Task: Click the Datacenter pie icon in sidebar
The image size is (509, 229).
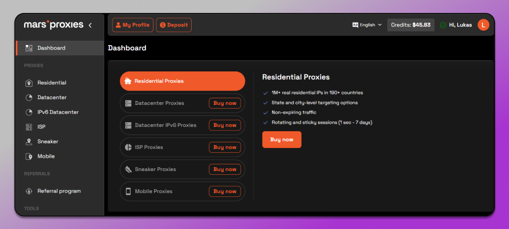Action: pyautogui.click(x=29, y=98)
